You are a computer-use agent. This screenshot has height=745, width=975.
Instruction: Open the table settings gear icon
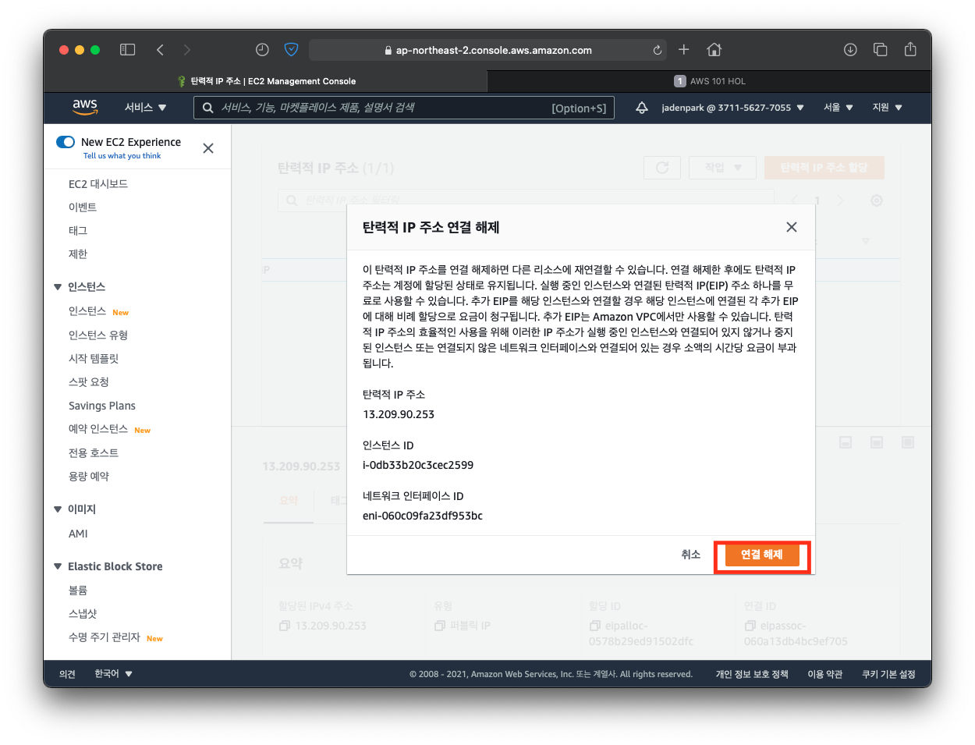click(x=877, y=200)
